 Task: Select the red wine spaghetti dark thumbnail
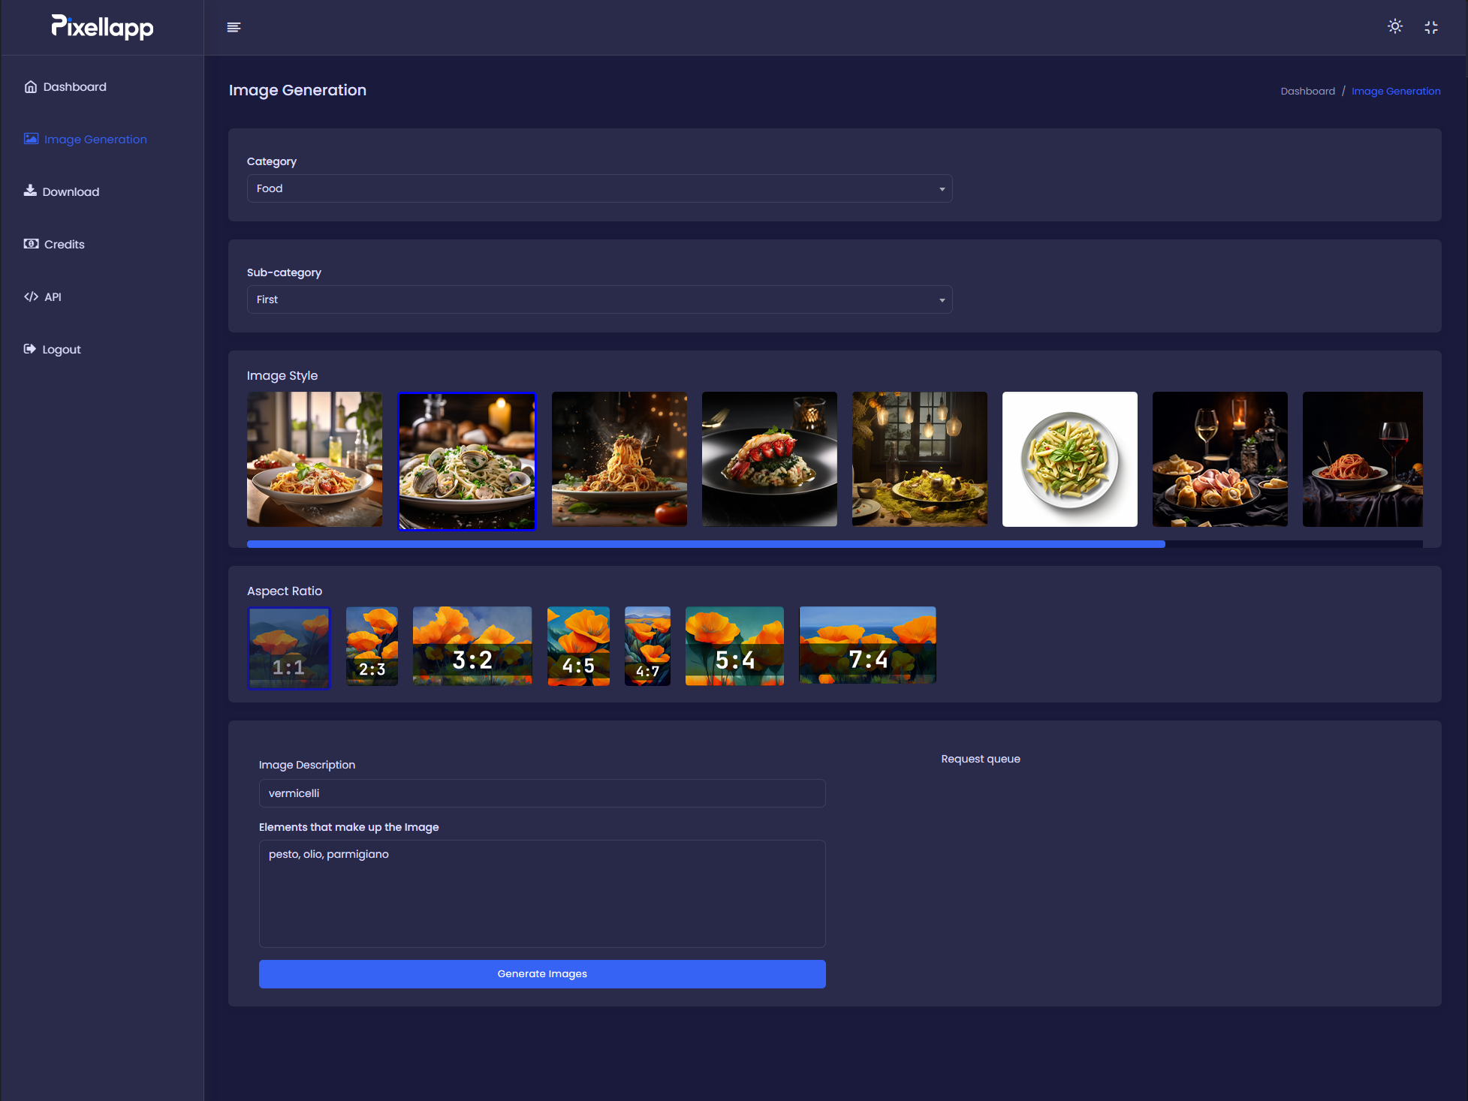click(x=1363, y=459)
